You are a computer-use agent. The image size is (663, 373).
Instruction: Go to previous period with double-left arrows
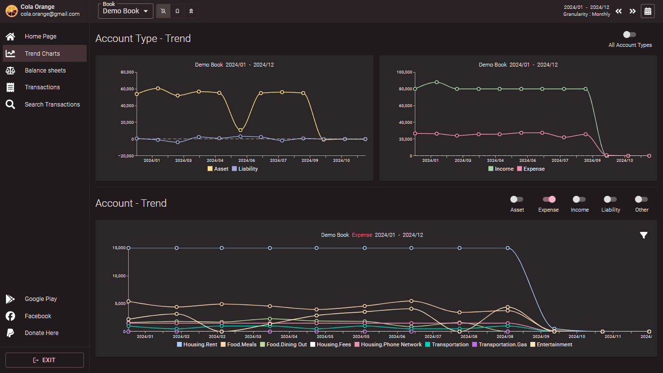pos(619,11)
